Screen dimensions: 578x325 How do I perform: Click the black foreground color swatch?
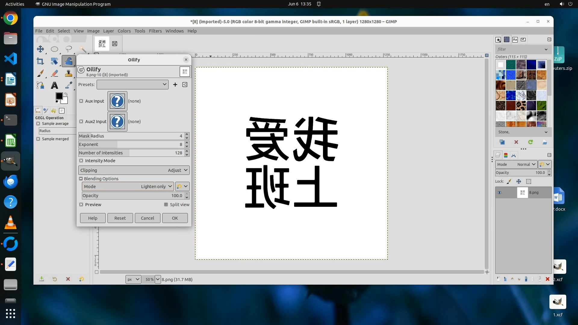click(59, 96)
